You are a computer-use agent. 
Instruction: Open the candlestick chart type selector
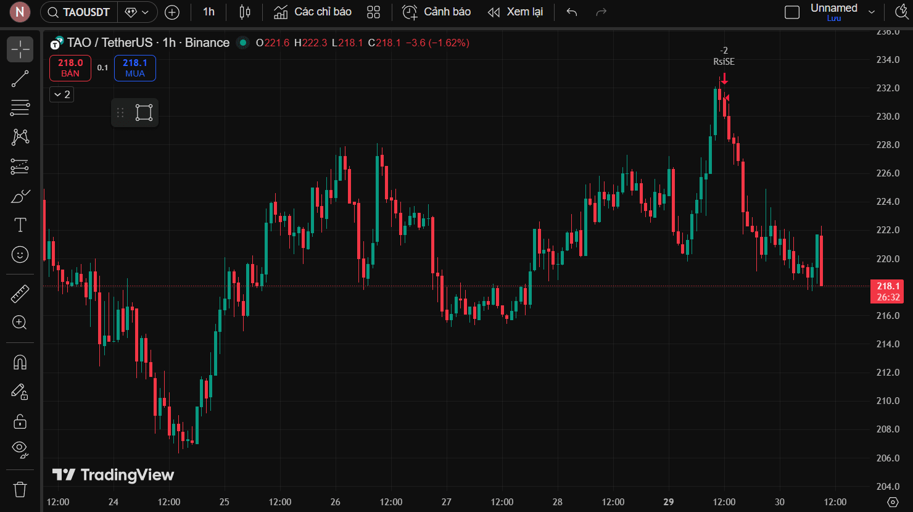[x=245, y=12]
